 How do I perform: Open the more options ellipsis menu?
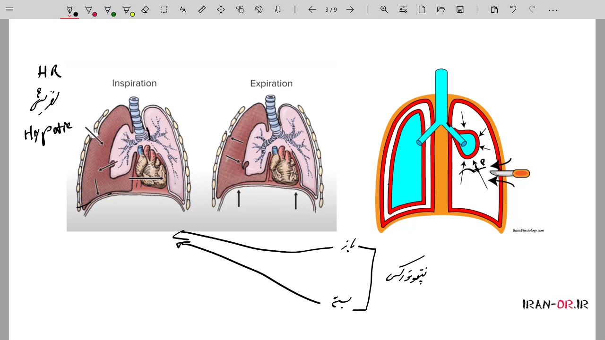pyautogui.click(x=553, y=10)
